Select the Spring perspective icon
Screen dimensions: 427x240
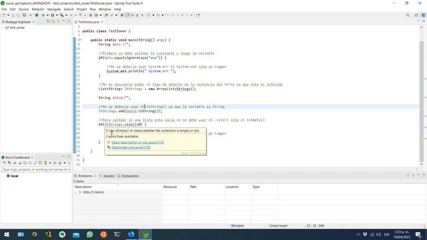pos(423,15)
